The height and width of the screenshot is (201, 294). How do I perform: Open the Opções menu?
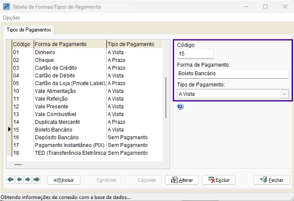click(x=11, y=18)
